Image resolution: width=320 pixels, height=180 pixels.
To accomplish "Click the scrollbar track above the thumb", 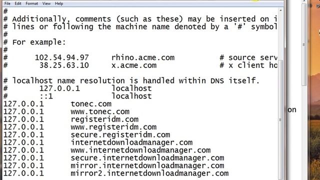I will coord(280,36).
